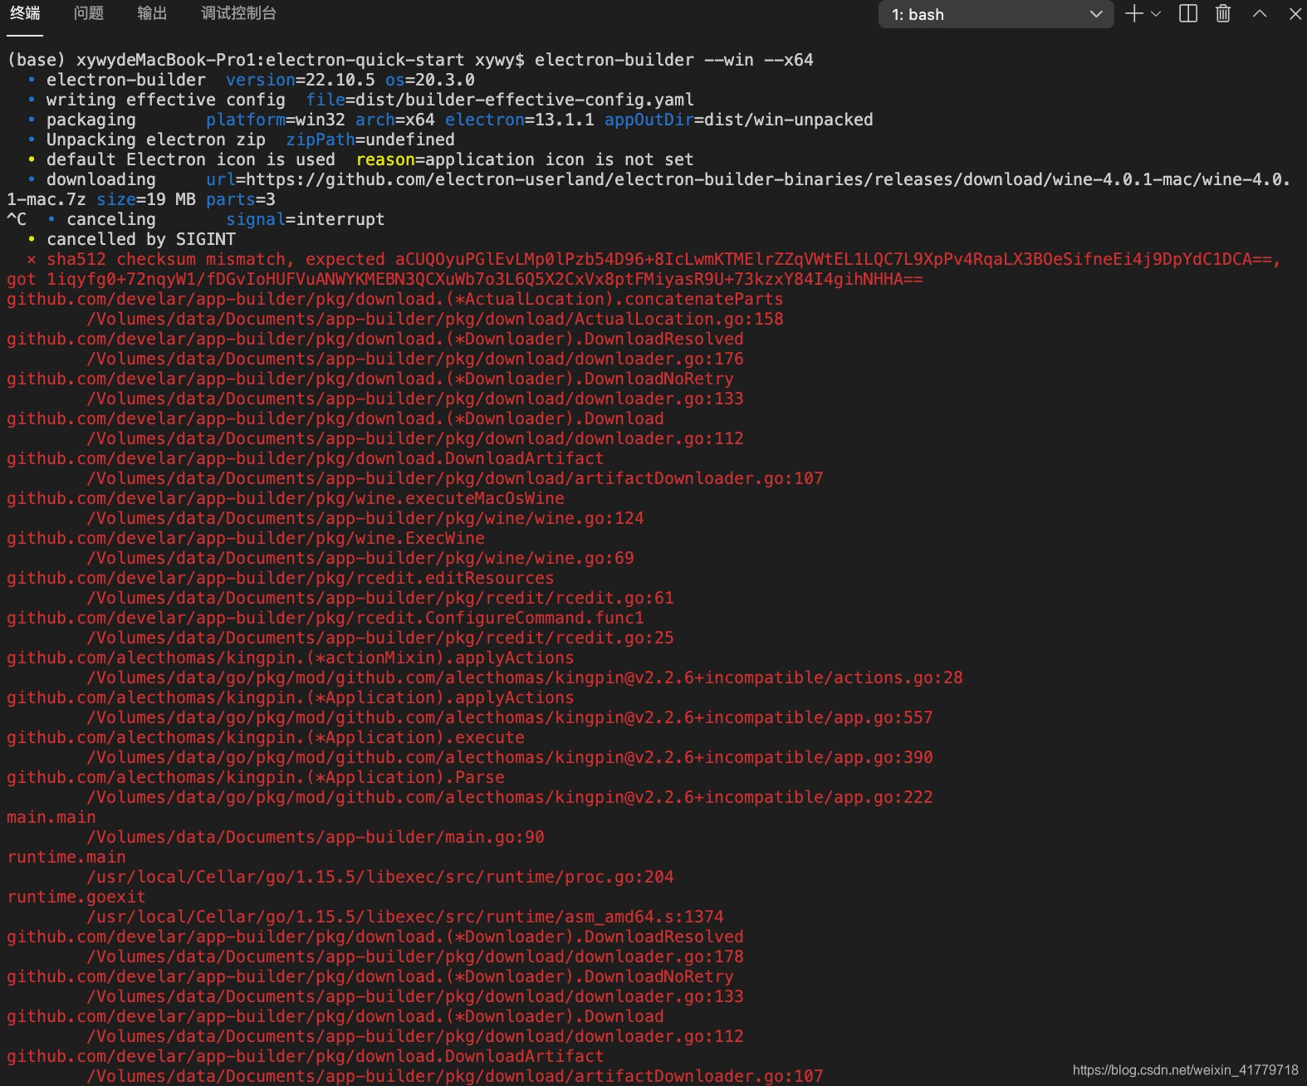Close the terminal panel with X
This screenshot has height=1086, width=1307.
[x=1295, y=13]
